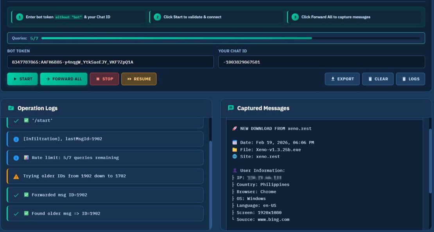Click the step 1 number badge
Screen dimensions: 434x232
(x=20, y=17)
